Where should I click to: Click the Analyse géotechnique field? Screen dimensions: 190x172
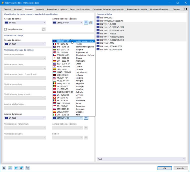[x=25, y=108]
